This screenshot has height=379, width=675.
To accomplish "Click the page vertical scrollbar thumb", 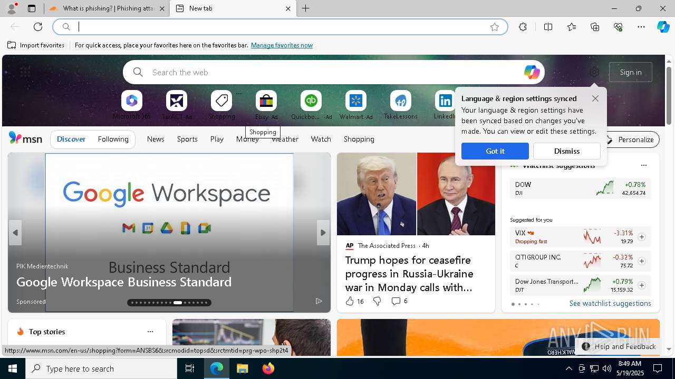I will pyautogui.click(x=669, y=96).
